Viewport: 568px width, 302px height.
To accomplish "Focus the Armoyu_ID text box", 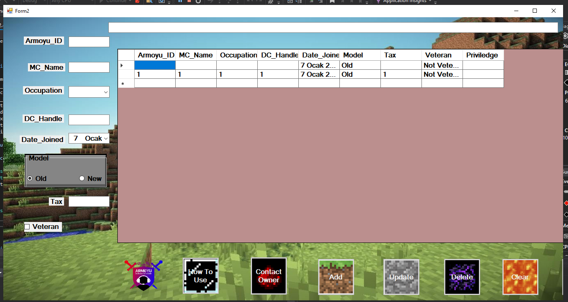I will click(x=89, y=42).
